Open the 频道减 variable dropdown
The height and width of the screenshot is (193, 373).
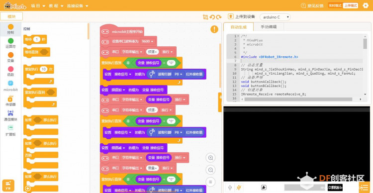(x=118, y=148)
